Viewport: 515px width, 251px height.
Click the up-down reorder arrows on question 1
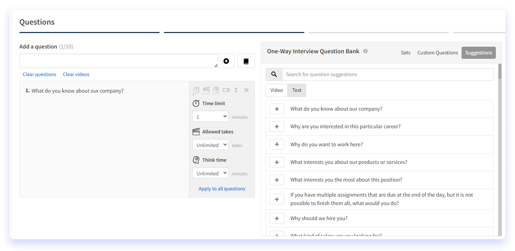(x=236, y=90)
